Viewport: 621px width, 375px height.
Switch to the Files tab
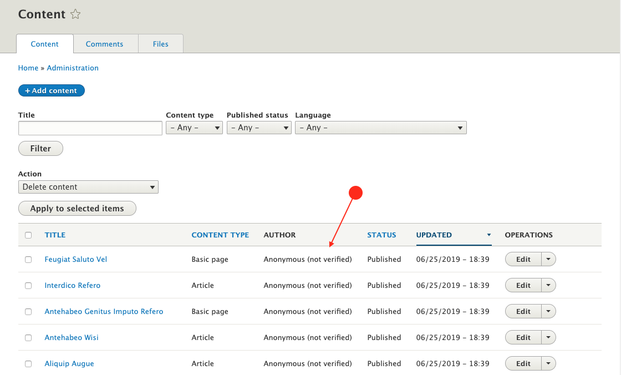[160, 44]
